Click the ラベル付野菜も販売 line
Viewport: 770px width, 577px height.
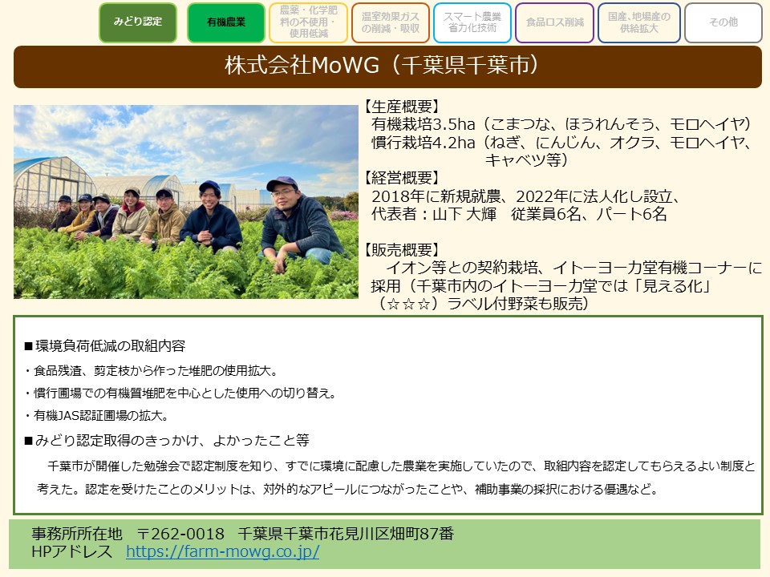(482, 304)
